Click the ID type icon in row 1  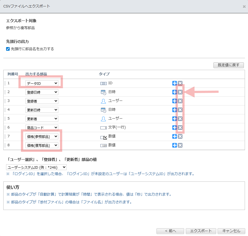[x=103, y=84]
